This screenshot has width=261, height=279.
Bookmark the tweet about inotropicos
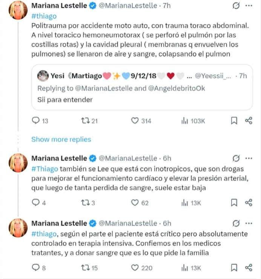(234, 203)
